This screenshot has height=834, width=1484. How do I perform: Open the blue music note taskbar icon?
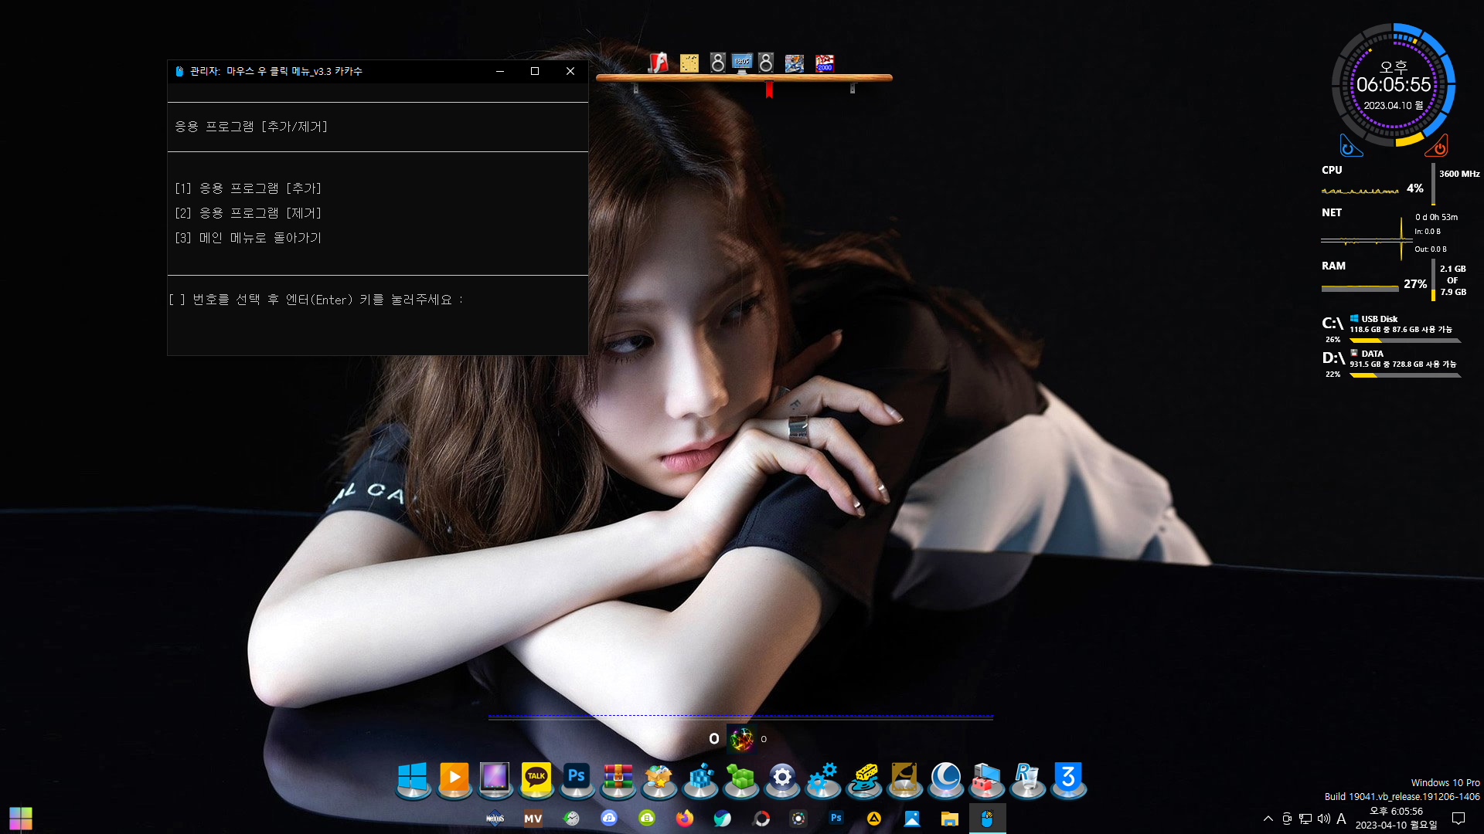pyautogui.click(x=609, y=818)
